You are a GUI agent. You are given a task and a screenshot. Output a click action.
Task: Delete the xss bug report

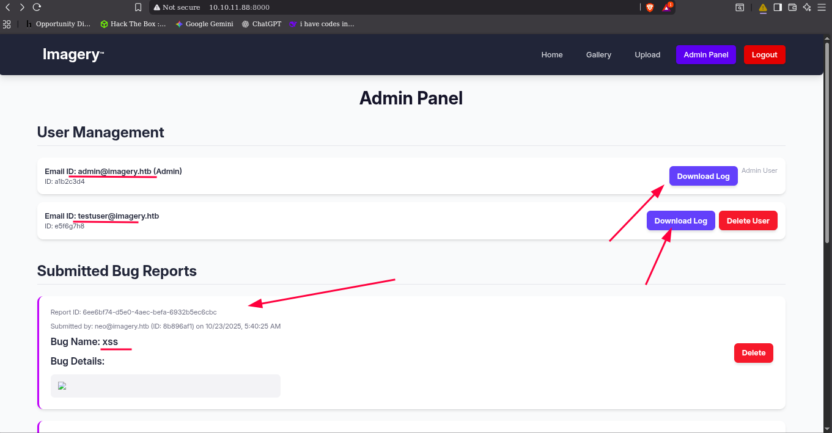(753, 352)
